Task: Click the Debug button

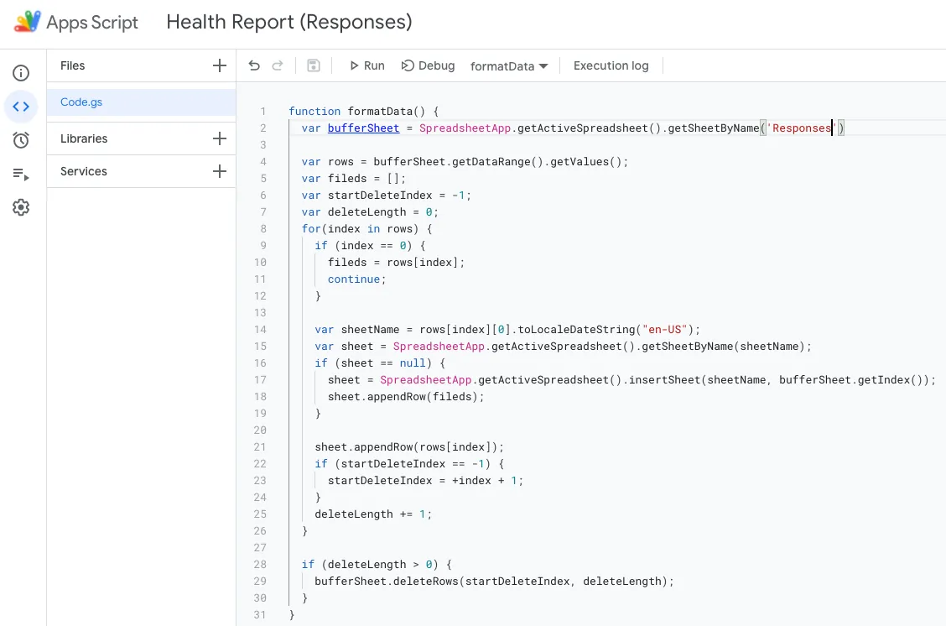Action: 428,65
